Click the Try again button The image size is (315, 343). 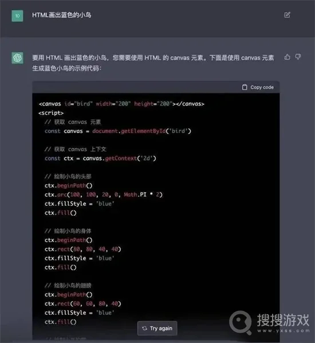(x=157, y=328)
